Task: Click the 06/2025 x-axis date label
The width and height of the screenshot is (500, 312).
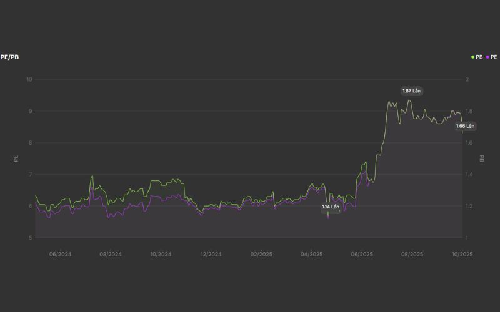Action: point(362,255)
